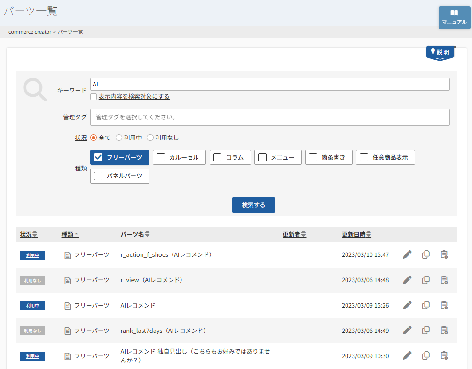The height and width of the screenshot is (369, 472).
Task: Open the マニュアル book icon button
Action: [x=454, y=17]
